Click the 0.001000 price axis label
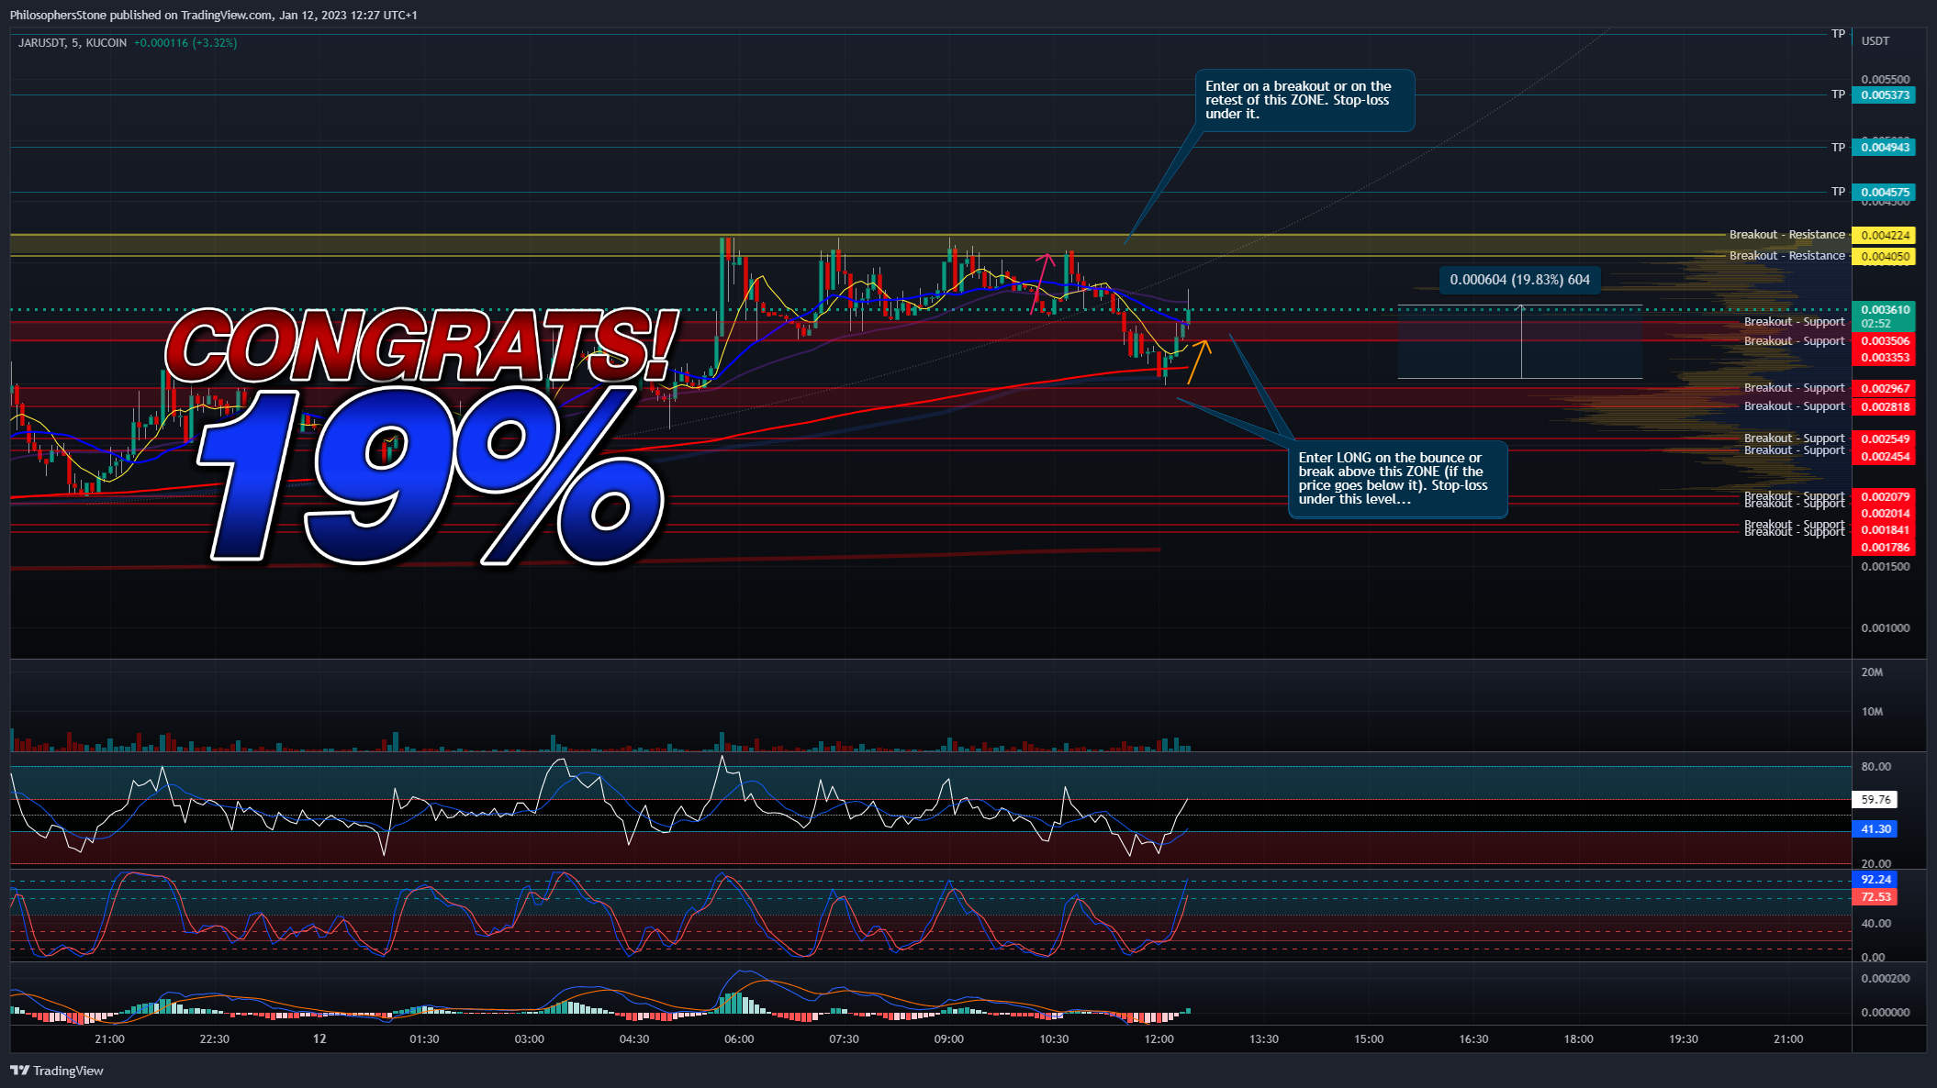This screenshot has width=1937, height=1088. tap(1885, 628)
